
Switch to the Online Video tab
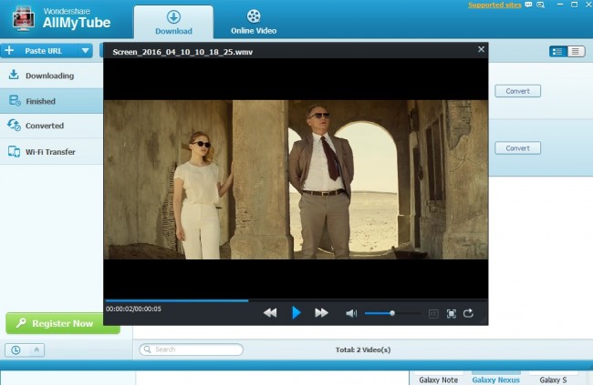point(254,22)
